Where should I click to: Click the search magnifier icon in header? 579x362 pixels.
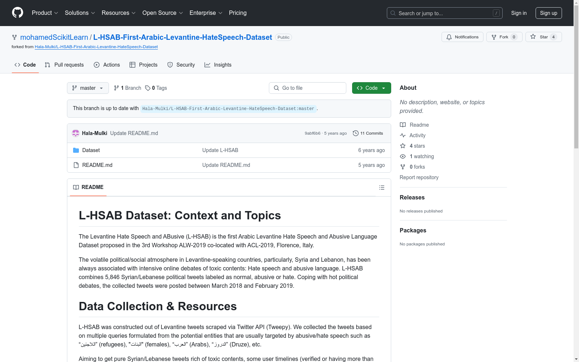coord(393,13)
